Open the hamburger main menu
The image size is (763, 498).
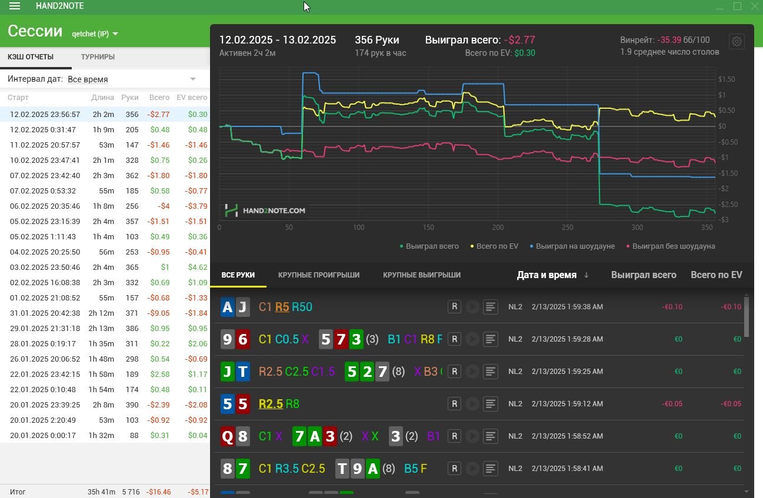click(15, 6)
